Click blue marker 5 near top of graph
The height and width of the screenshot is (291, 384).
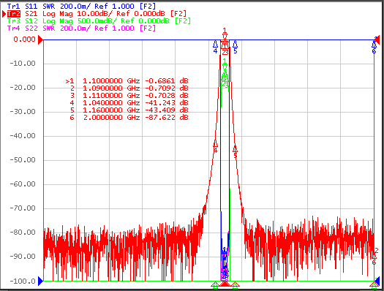pyautogui.click(x=235, y=47)
